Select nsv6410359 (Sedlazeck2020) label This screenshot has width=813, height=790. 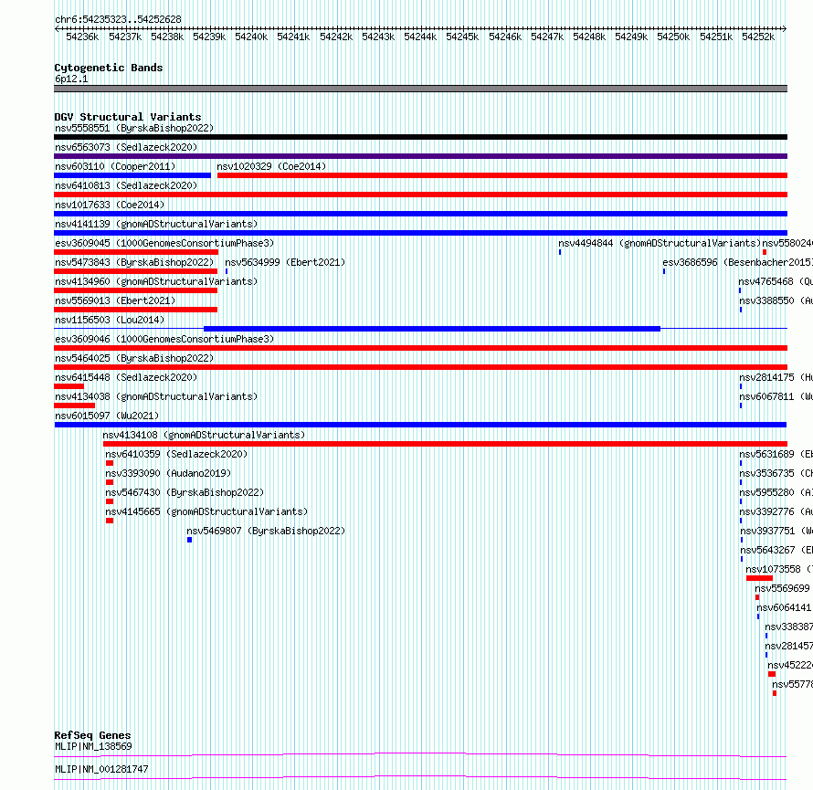[x=176, y=454]
